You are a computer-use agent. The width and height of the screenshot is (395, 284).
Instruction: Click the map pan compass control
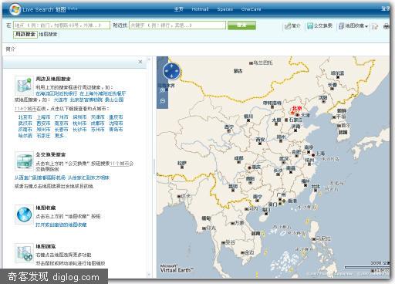[x=171, y=70]
